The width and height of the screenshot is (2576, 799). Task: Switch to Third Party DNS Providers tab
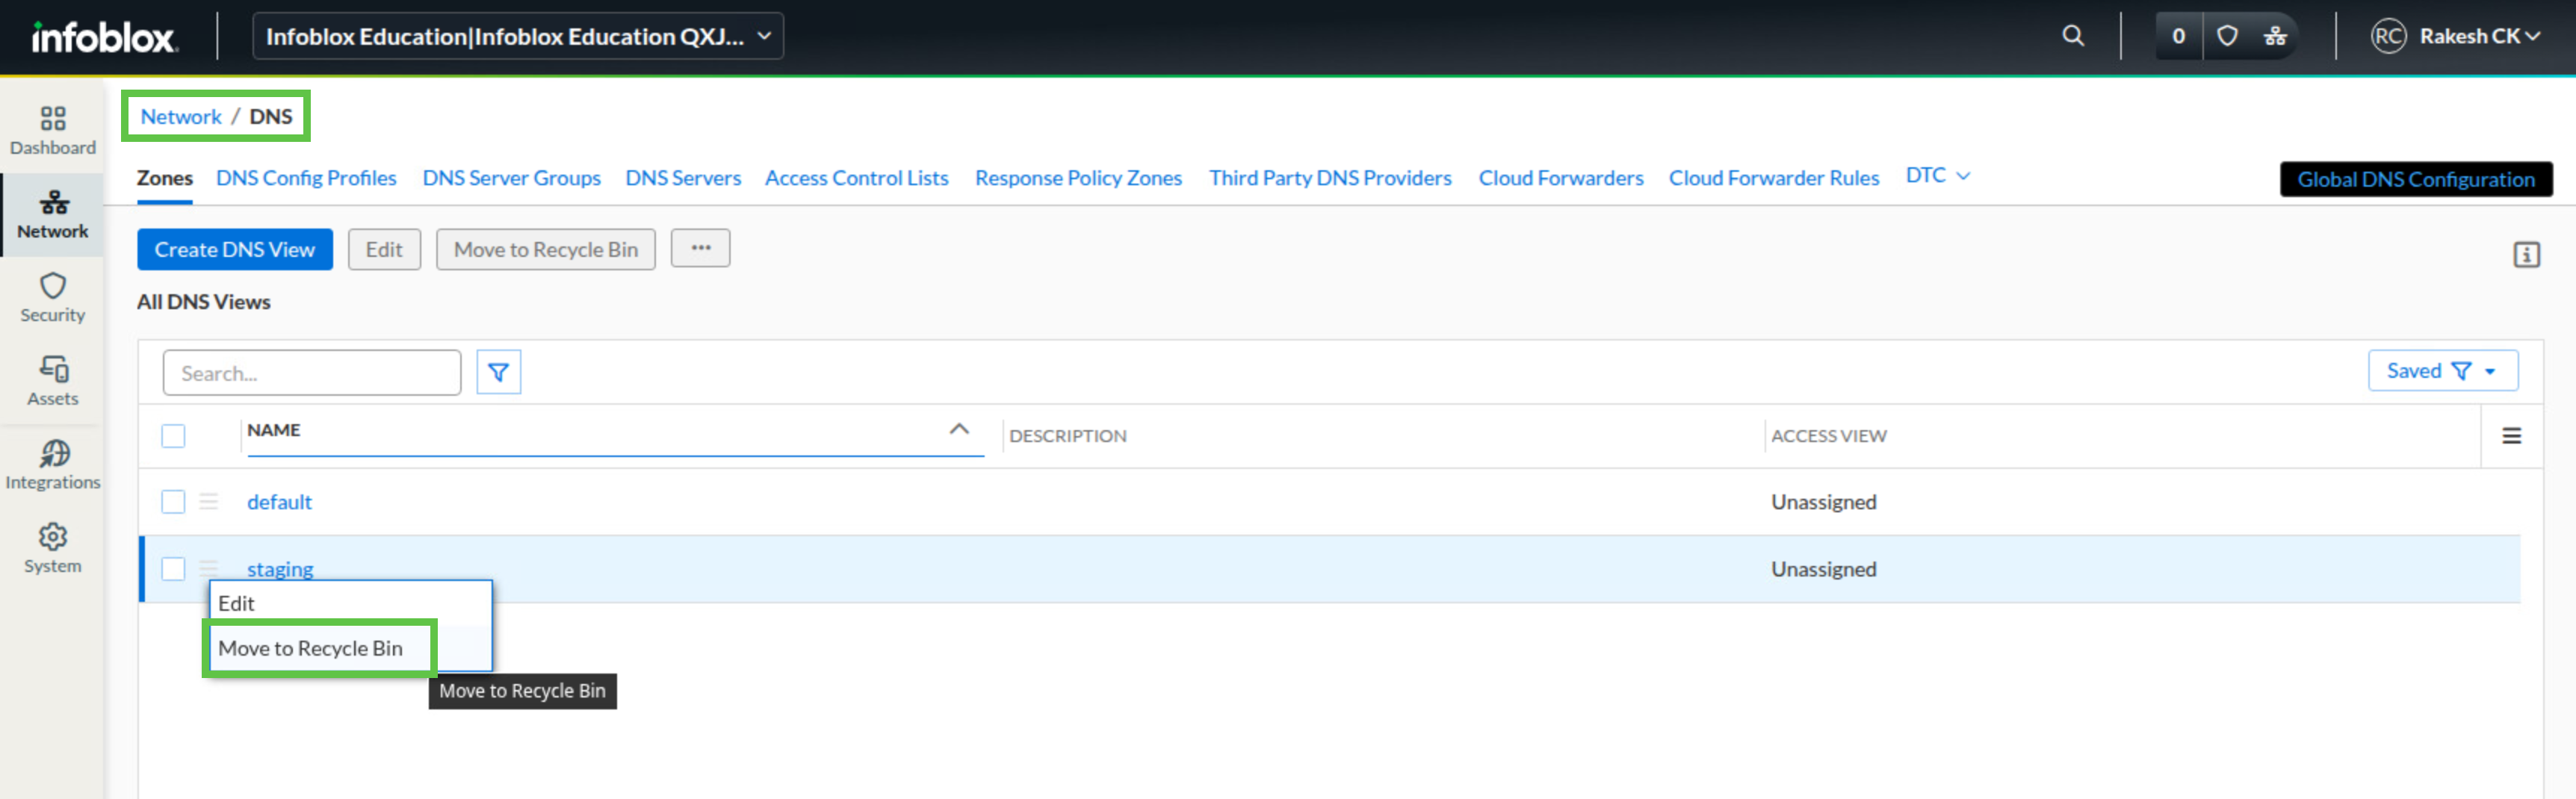point(1330,178)
